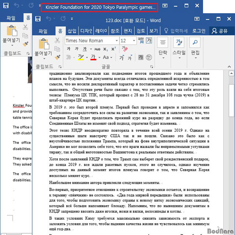The width and height of the screenshot is (235, 235).
Task: Switch to the 레이아웃 tab
Action: (101, 31)
